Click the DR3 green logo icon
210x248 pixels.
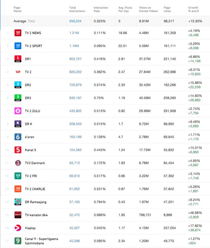(x=18, y=98)
